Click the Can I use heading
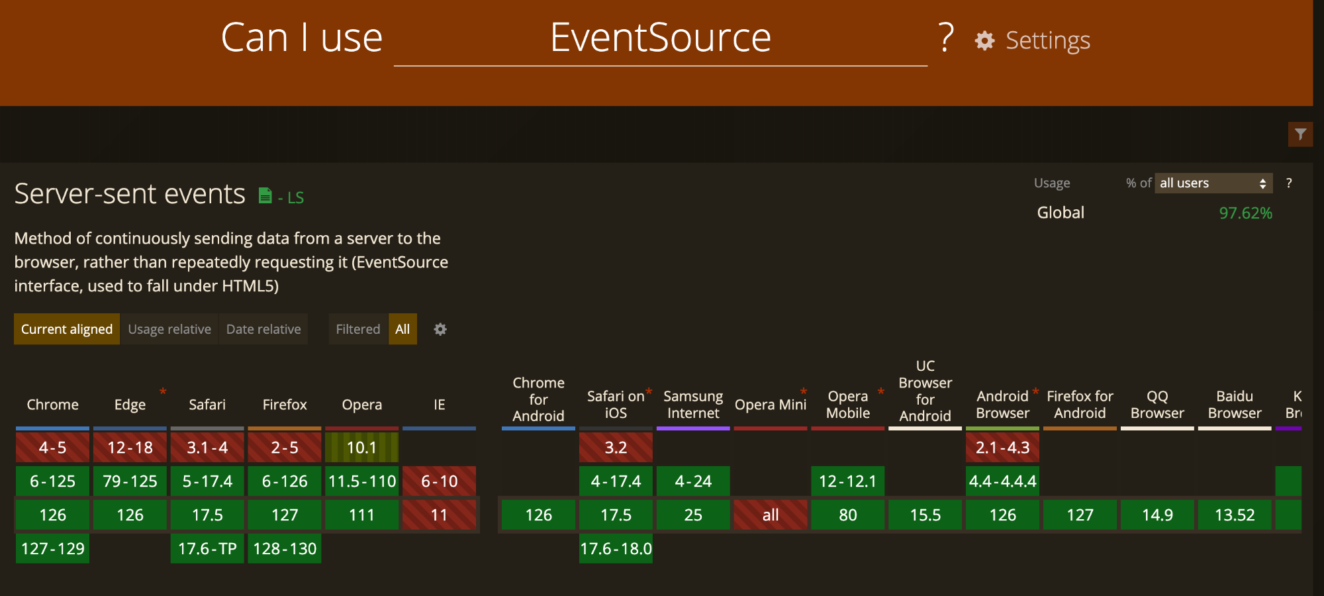The width and height of the screenshot is (1324, 596). (302, 38)
